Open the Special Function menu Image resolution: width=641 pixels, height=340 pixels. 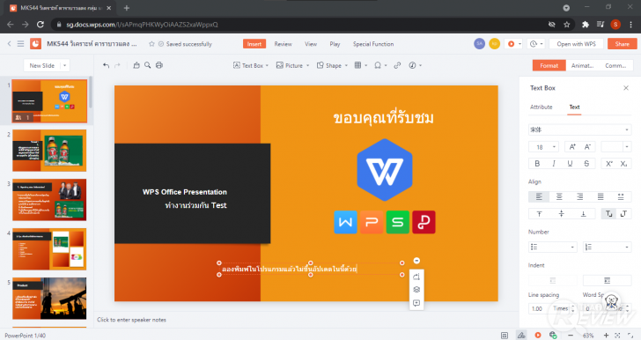[373, 44]
